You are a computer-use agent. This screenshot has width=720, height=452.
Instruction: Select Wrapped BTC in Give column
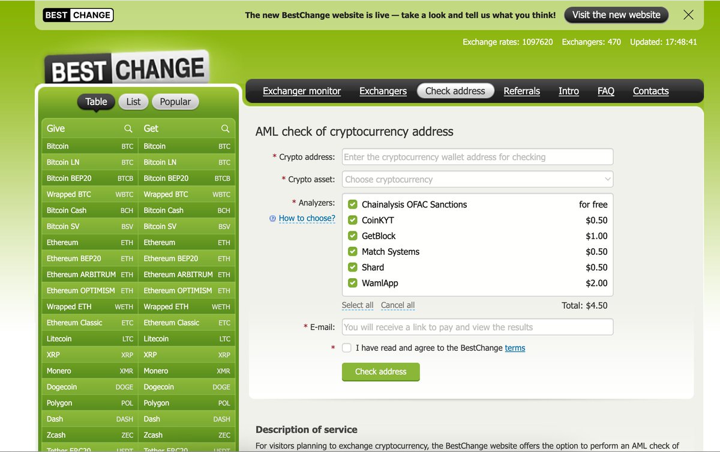coord(90,194)
